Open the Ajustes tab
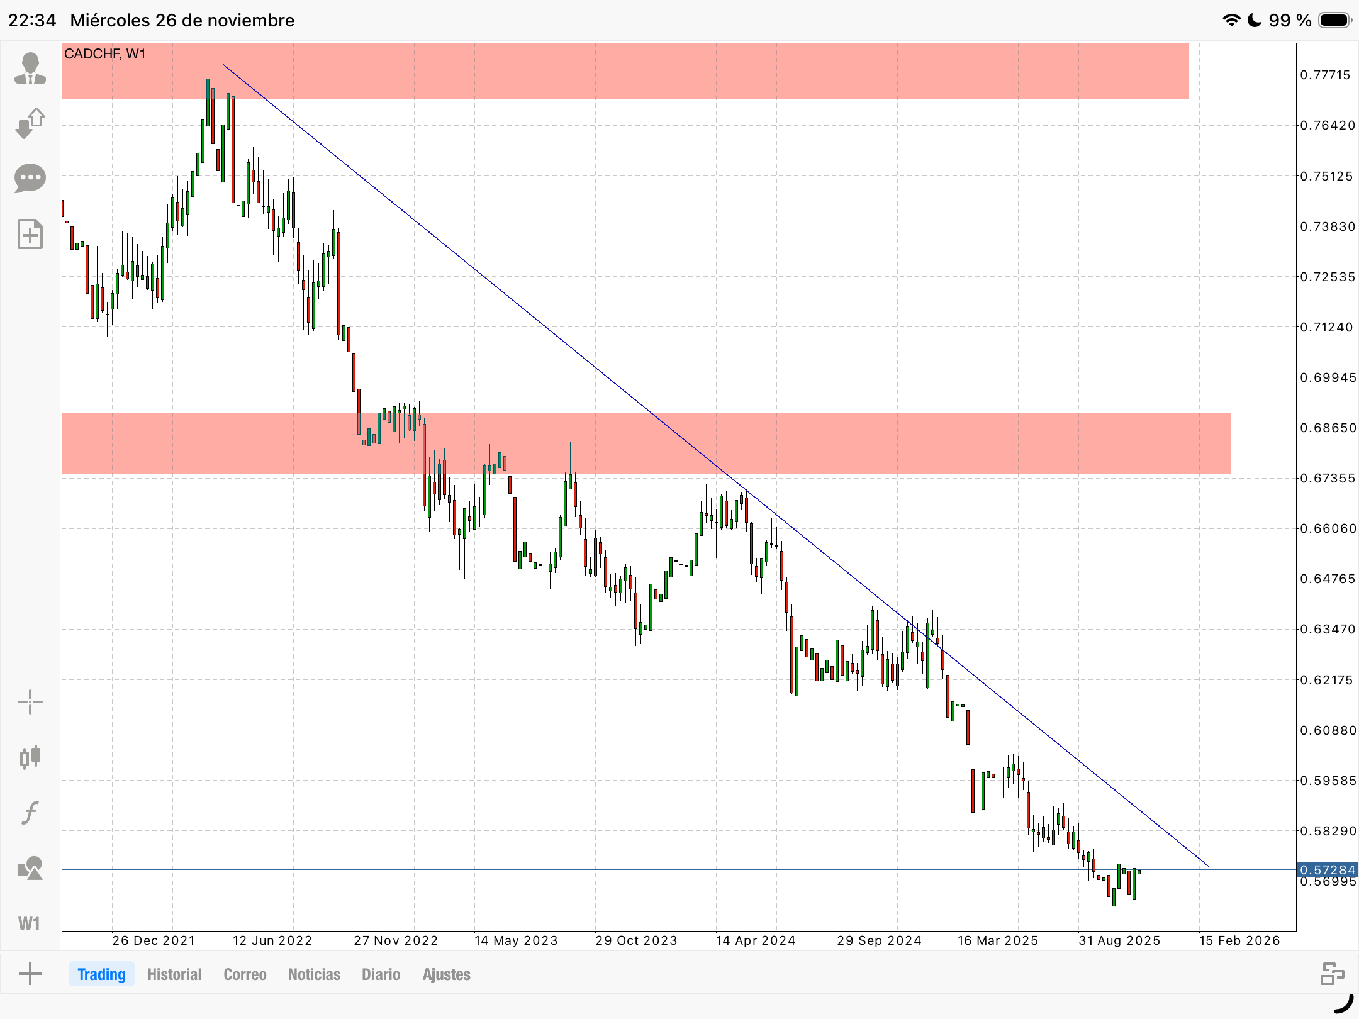 (446, 974)
